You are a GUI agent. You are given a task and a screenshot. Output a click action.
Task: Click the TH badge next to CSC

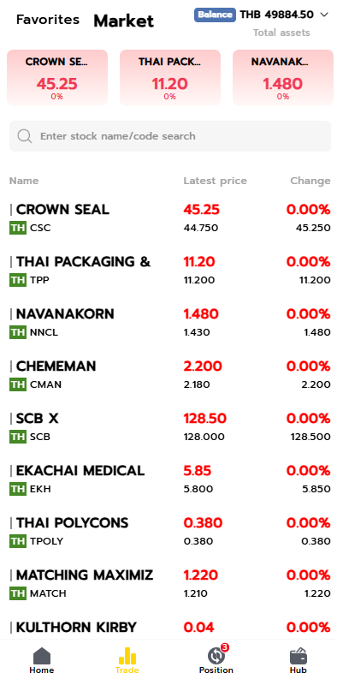18,228
